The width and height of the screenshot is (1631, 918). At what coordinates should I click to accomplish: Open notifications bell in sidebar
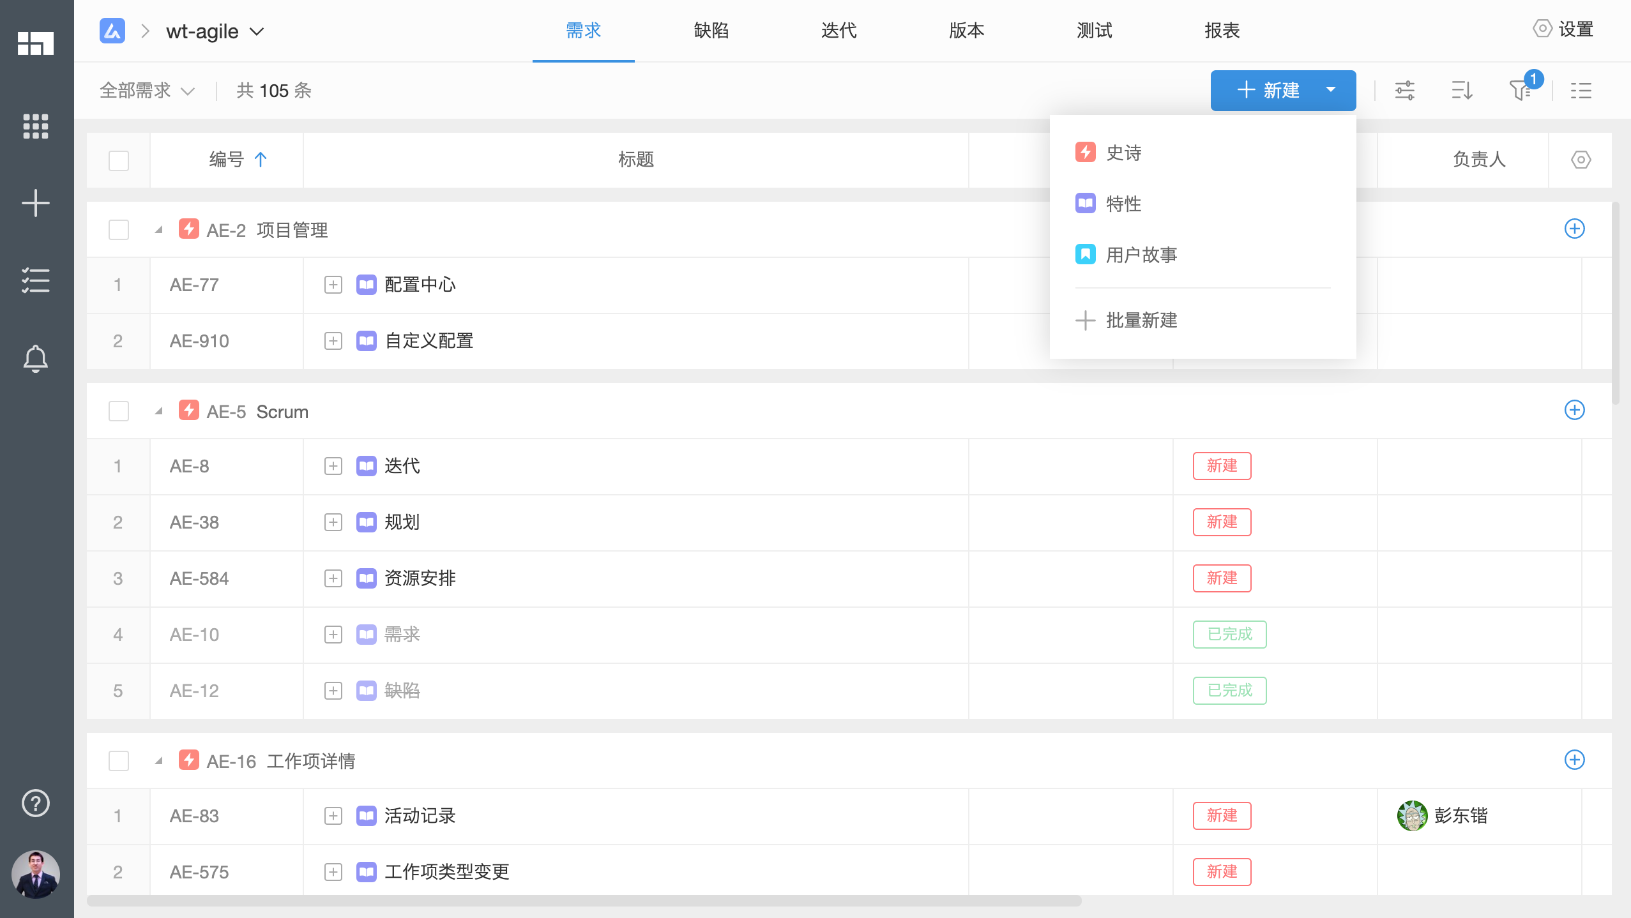pos(36,358)
